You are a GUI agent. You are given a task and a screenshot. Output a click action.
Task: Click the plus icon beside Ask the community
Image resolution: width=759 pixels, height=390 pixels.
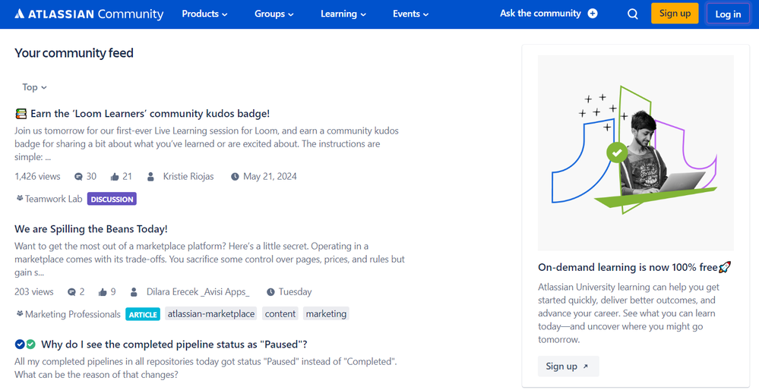(593, 14)
